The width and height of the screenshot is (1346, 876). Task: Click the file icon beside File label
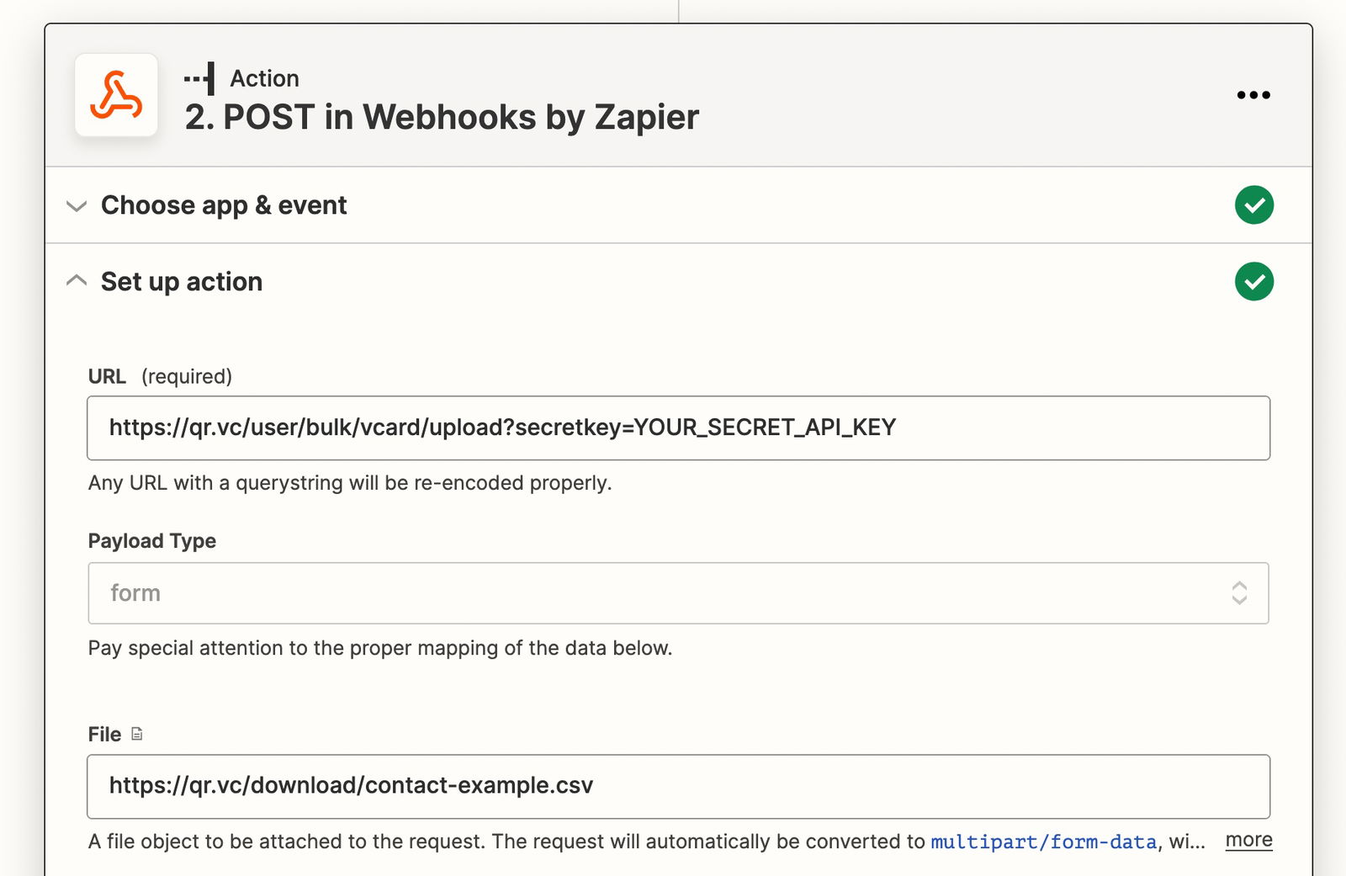pyautogui.click(x=137, y=734)
